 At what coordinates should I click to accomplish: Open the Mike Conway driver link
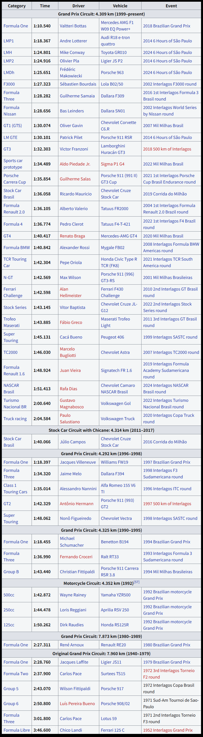click(72, 52)
